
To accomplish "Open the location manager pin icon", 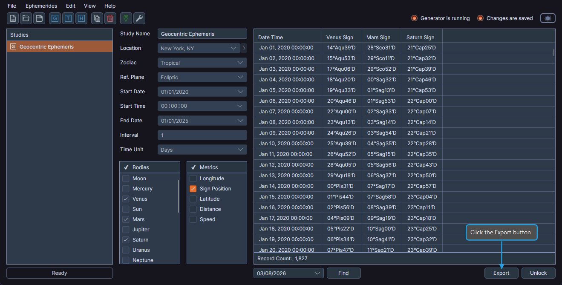I will pyautogui.click(x=126, y=18).
